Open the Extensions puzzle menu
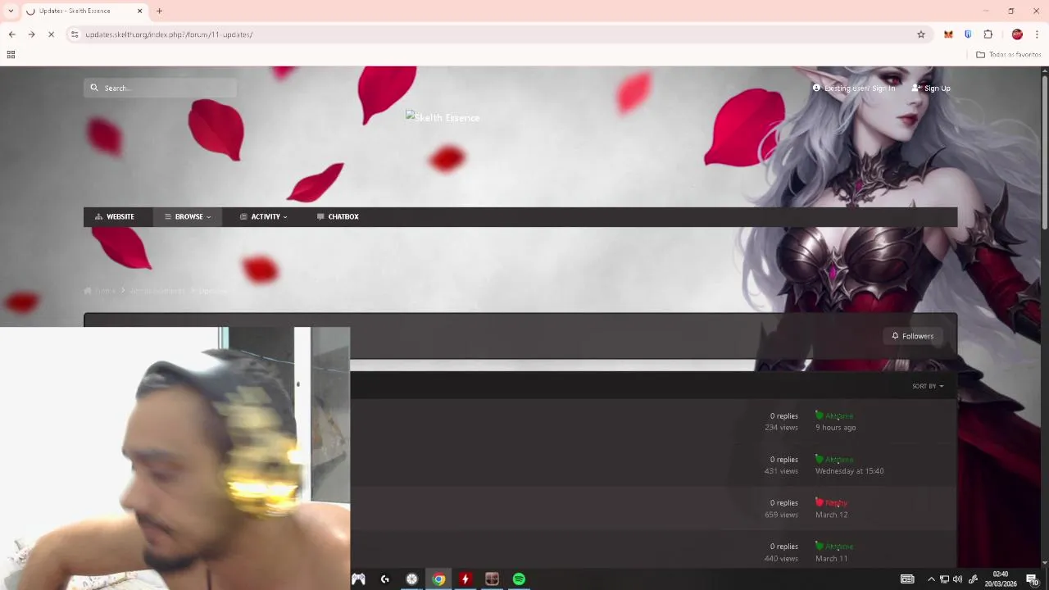This screenshot has height=590, width=1049. tap(988, 34)
